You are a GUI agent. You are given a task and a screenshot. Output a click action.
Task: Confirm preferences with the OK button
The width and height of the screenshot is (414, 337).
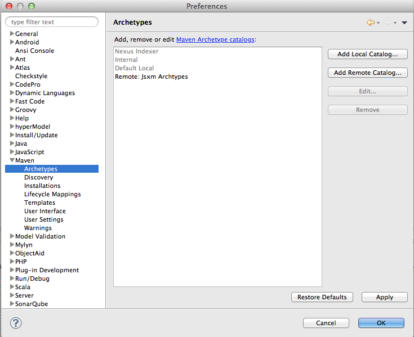(381, 323)
